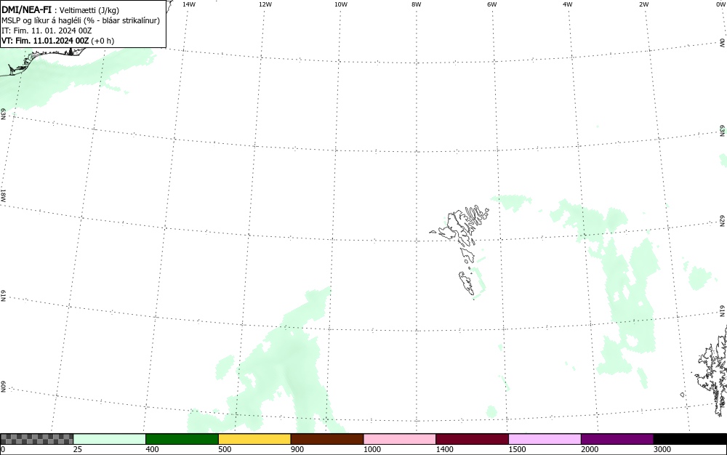Select the 'MSLP og líkur á hagléli' line

coord(81,20)
